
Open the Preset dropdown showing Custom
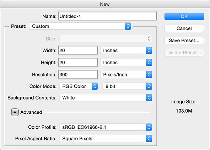[x=80, y=26]
